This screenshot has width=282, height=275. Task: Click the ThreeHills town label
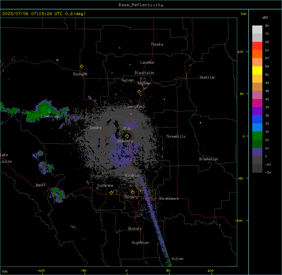176,137
